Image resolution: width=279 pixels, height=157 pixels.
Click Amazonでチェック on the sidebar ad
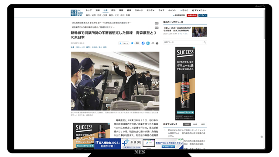[x=185, y=113]
